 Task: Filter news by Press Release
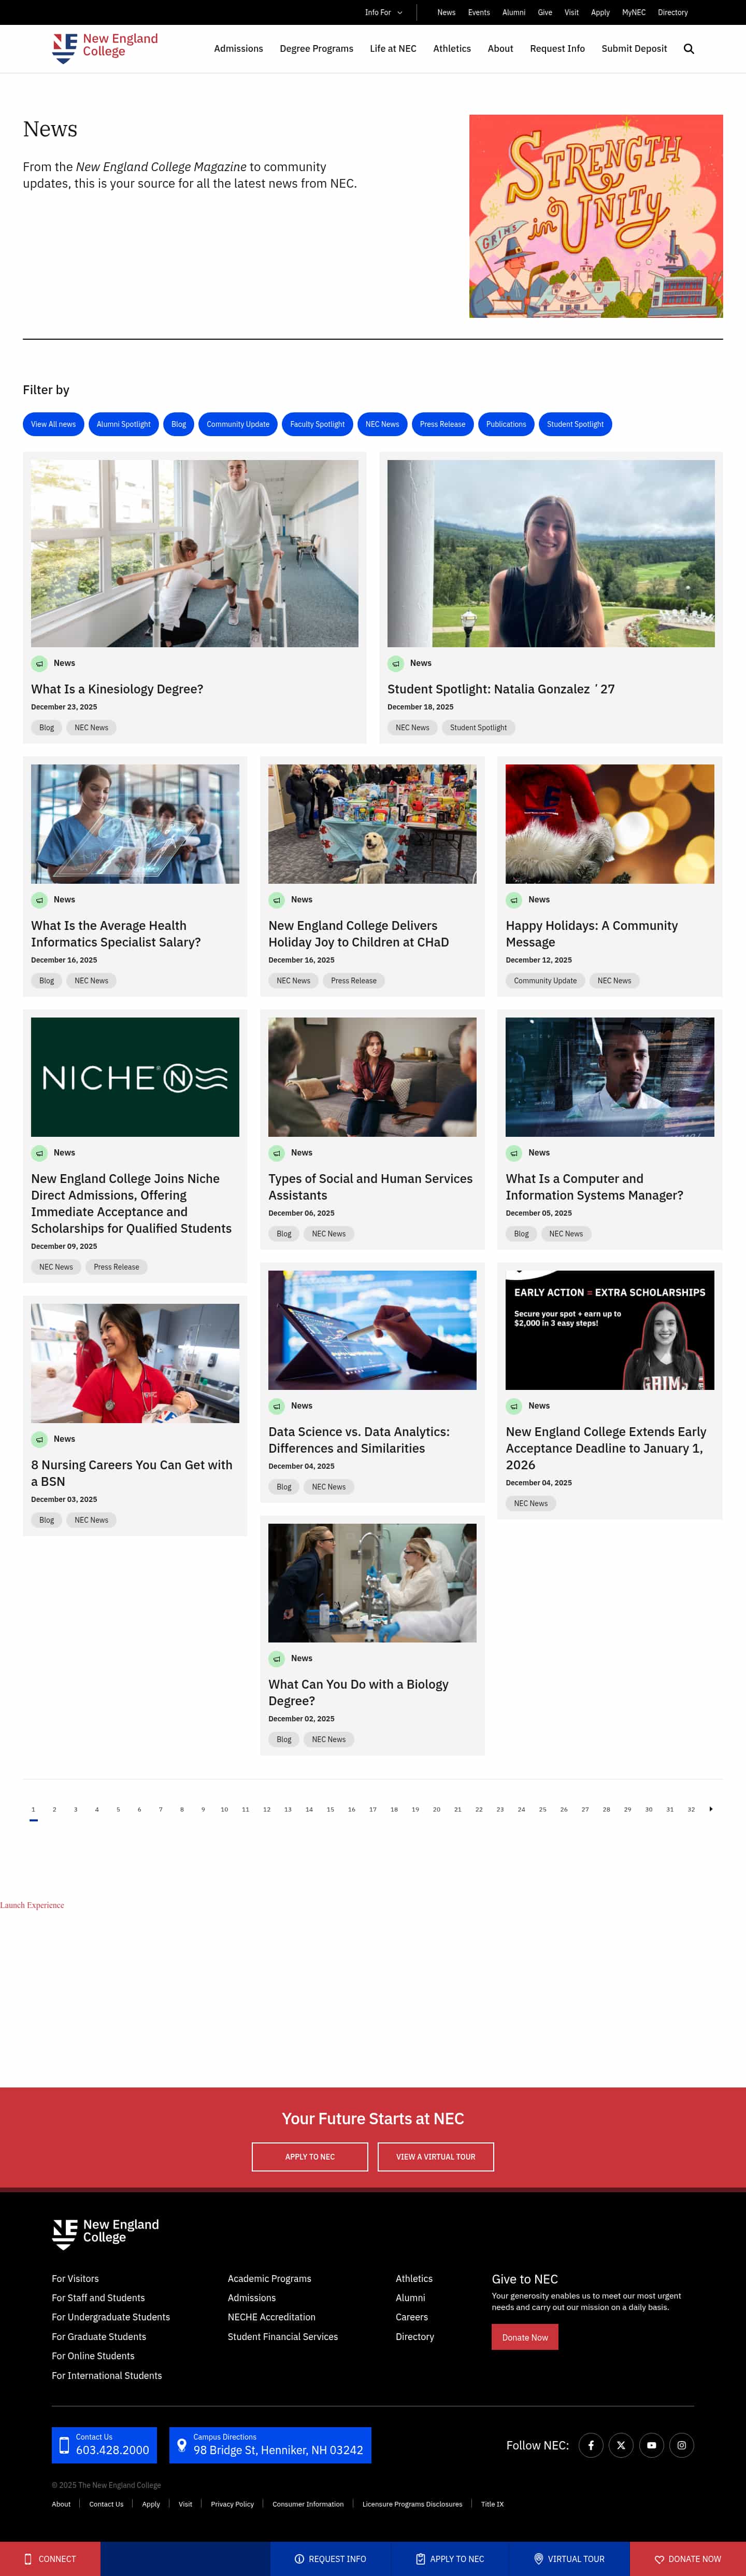[x=442, y=424]
